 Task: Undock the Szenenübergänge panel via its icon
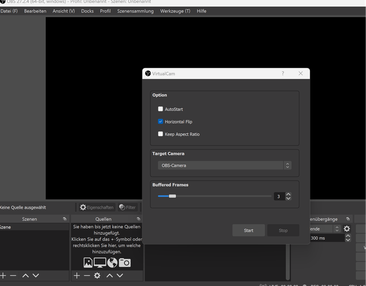(348, 219)
